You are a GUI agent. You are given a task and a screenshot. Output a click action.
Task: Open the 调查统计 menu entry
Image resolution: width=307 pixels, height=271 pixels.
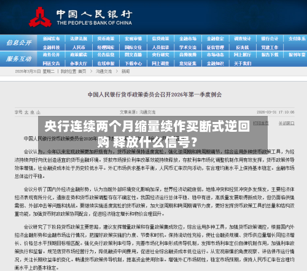pyautogui.click(x=243, y=39)
